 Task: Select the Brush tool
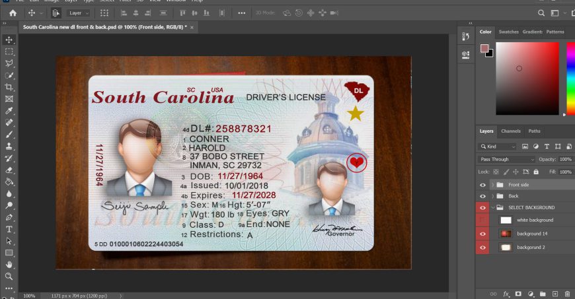(9, 135)
